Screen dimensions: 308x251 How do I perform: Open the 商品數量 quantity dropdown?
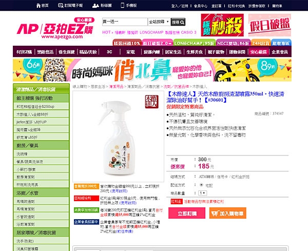pos(203,193)
